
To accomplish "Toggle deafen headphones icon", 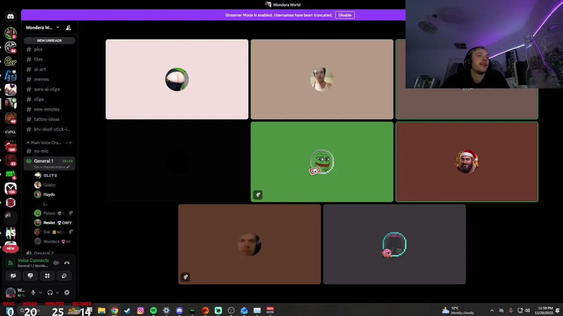I will [50, 293].
